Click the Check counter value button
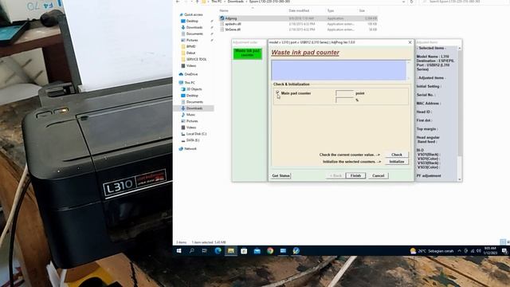Viewport: 510px width, 287px height. (x=397, y=155)
